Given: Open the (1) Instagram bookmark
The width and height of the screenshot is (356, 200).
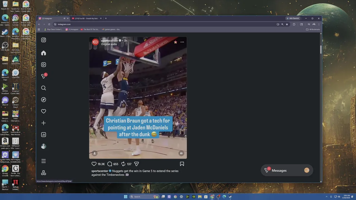Looking at the screenshot, I should [x=72, y=29].
